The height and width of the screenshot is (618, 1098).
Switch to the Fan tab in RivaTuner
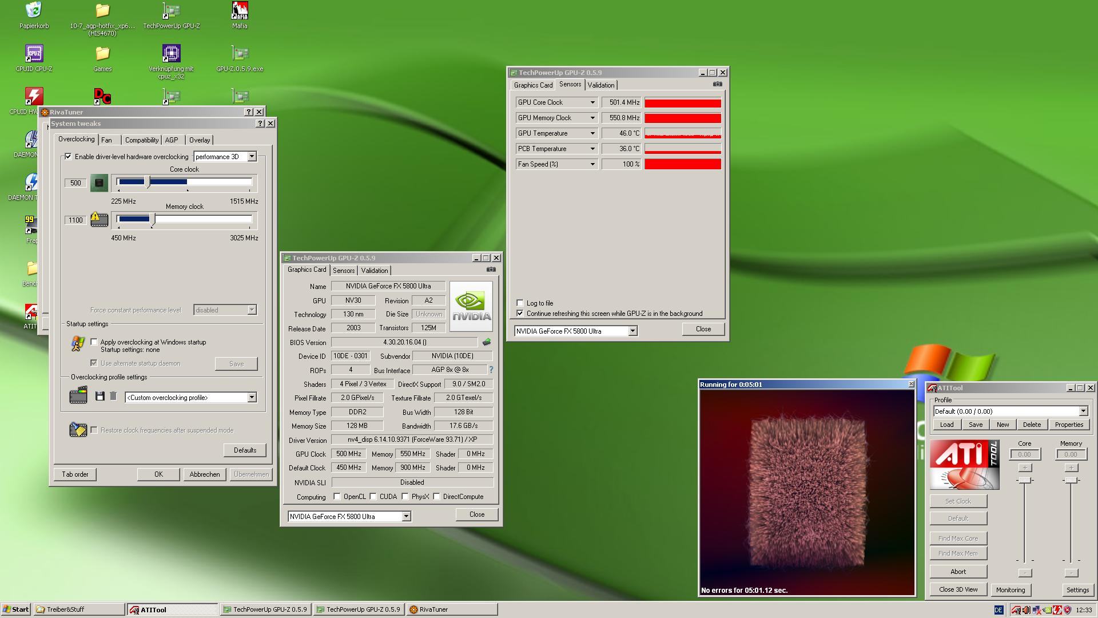point(106,140)
